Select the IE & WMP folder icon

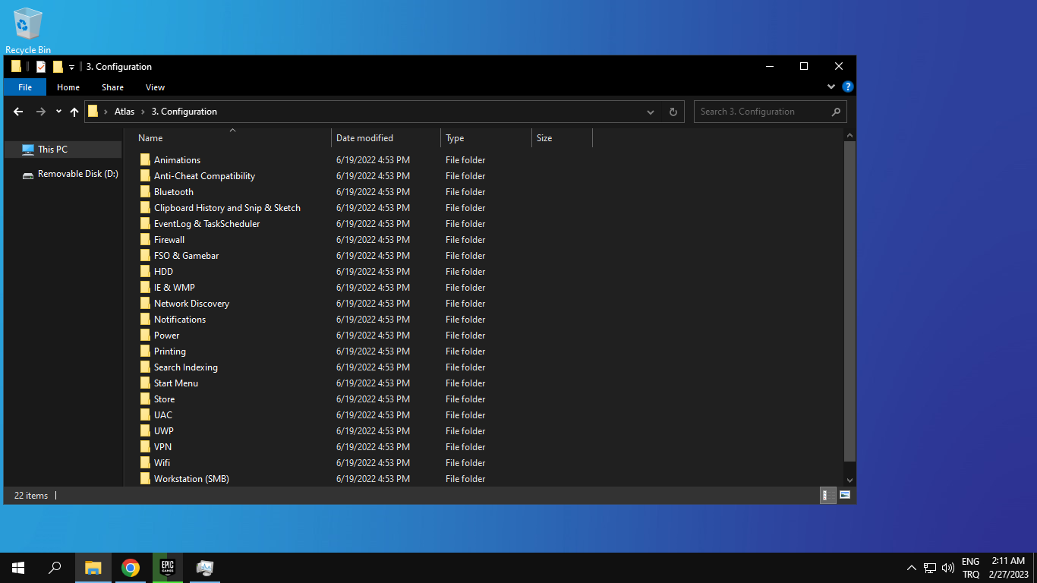pos(146,288)
